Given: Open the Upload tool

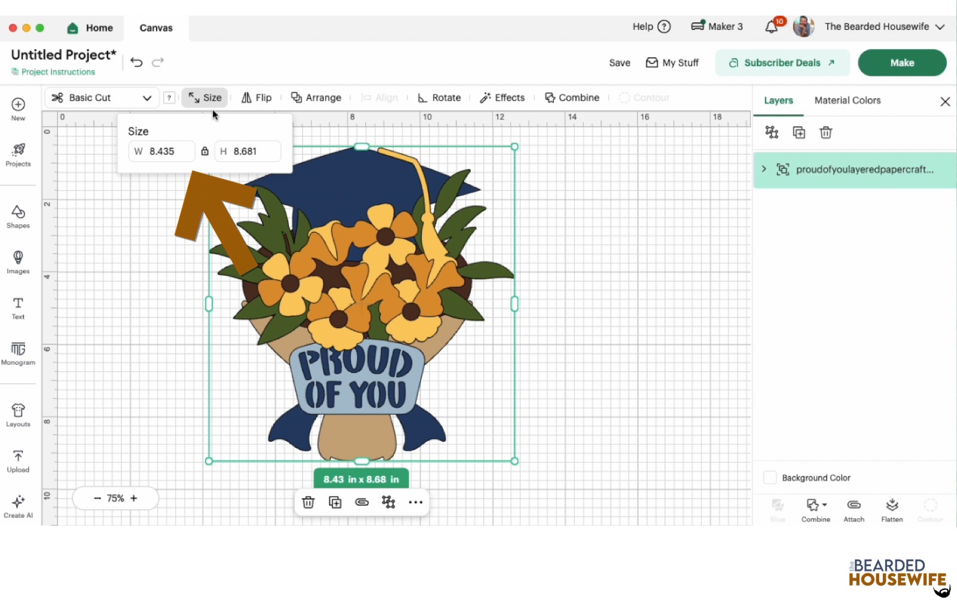Looking at the screenshot, I should click(x=18, y=461).
